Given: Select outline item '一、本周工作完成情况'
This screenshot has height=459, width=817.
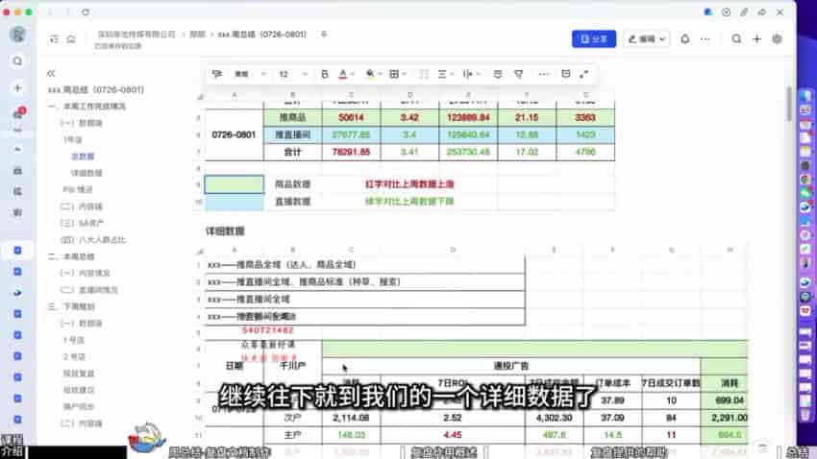Looking at the screenshot, I should click(x=87, y=107).
